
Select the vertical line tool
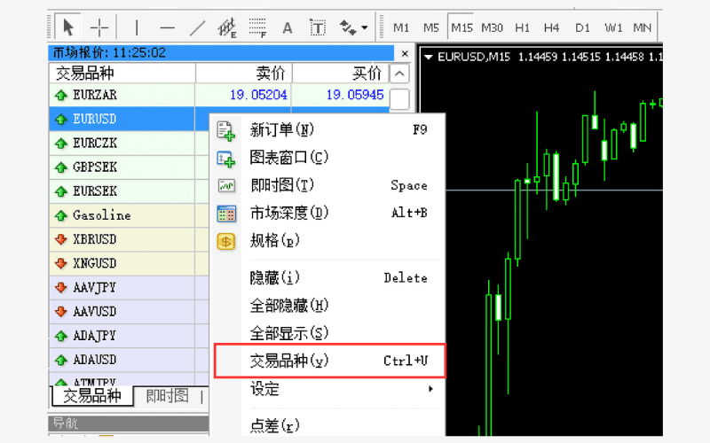[x=137, y=27]
